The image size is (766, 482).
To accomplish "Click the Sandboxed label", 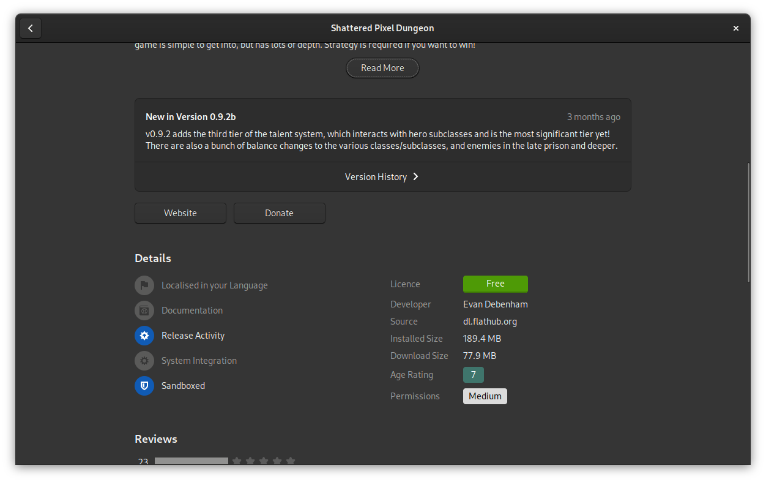I will (184, 386).
